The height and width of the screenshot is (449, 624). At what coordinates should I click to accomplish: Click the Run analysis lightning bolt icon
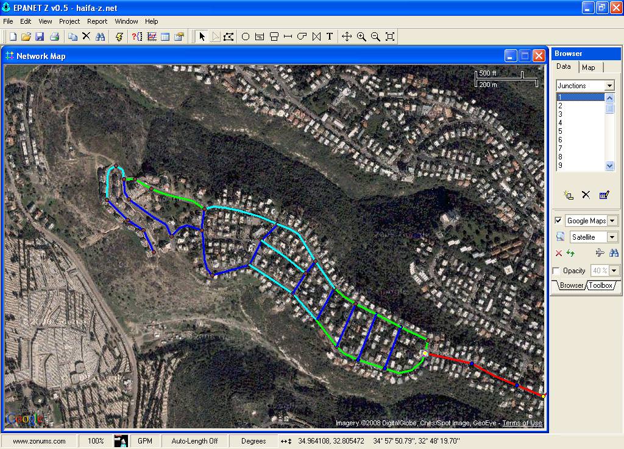[x=119, y=37]
